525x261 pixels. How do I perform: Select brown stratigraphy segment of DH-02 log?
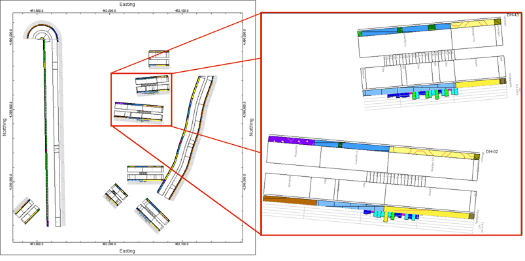(290, 200)
